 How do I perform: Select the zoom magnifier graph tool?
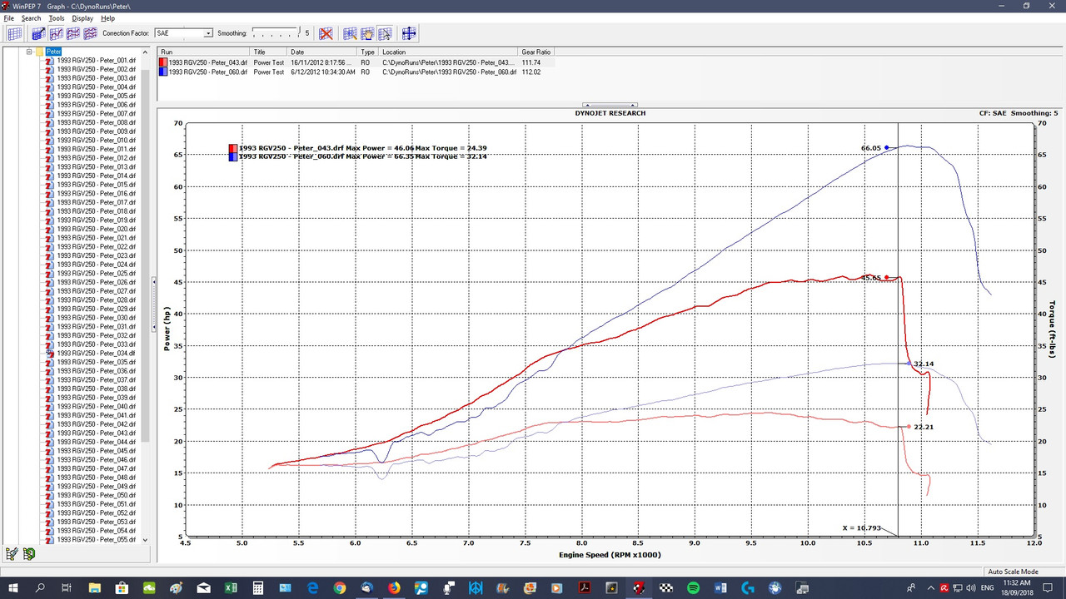pos(350,33)
